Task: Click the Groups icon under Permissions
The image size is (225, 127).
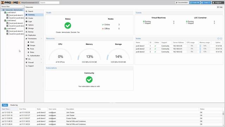Action: (x=28, y=46)
